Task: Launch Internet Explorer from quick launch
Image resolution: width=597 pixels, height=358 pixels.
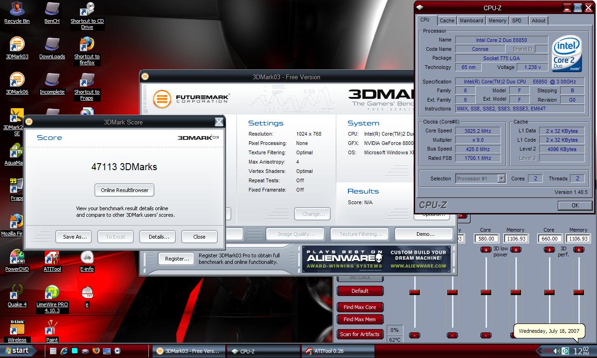Action: [64, 351]
